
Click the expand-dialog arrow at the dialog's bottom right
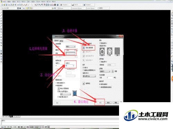pos(121,102)
